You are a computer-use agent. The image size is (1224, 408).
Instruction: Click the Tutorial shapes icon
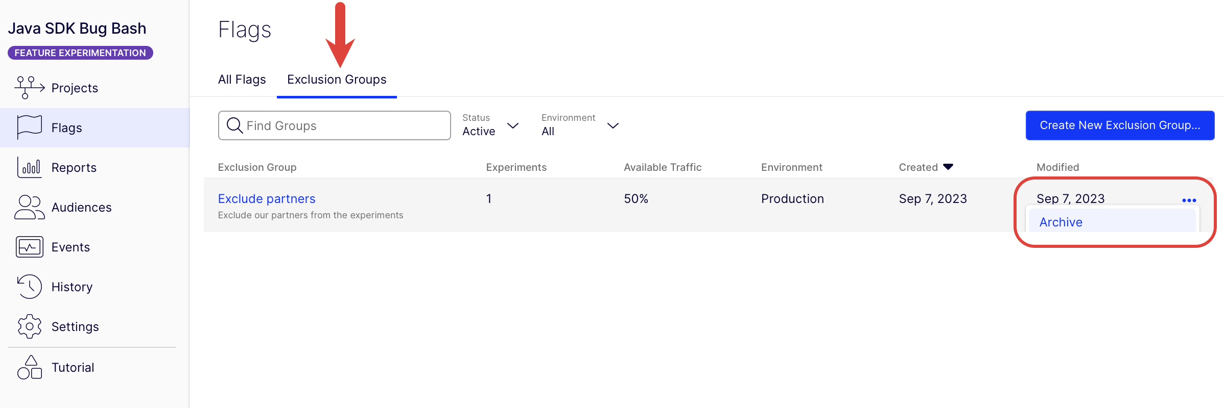(29, 367)
